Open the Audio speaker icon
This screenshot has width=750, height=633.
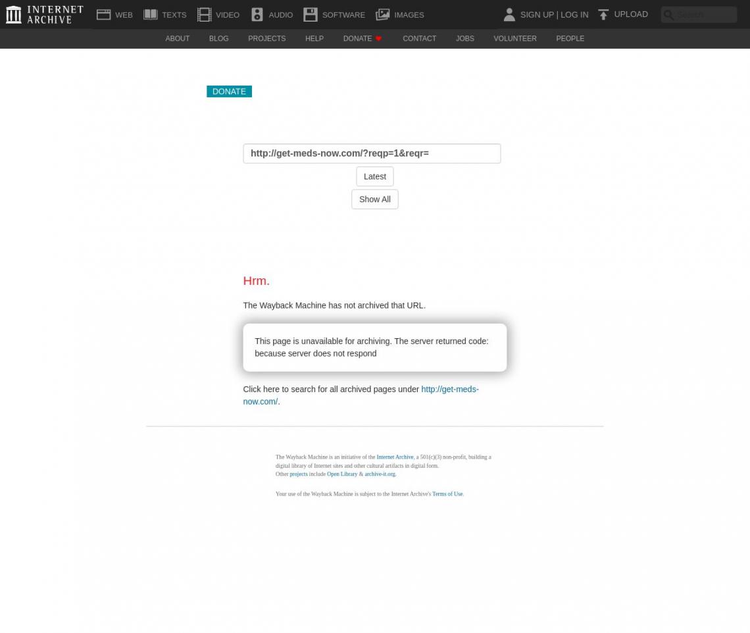[x=257, y=14]
